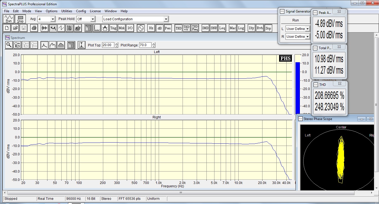The height and width of the screenshot is (204, 379).
Task: Click the Open file folder icon
Action: click(x=15, y=28)
